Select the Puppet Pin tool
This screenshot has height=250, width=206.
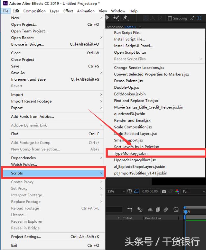click(125, 18)
